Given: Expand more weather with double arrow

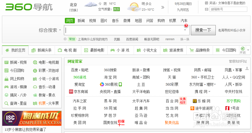Looking at the screenshot, I should 163,7.
